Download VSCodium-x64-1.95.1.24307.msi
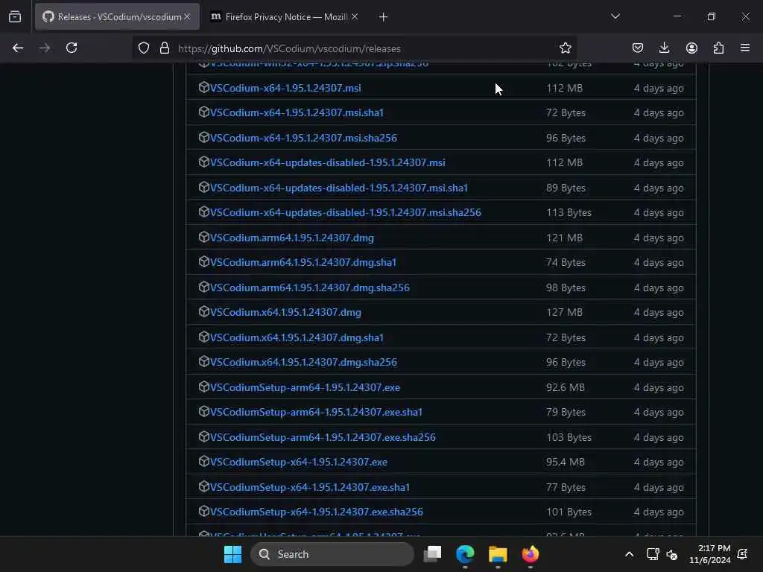 [x=285, y=88]
